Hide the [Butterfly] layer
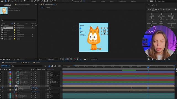177x99 pixels. pos(1,90)
